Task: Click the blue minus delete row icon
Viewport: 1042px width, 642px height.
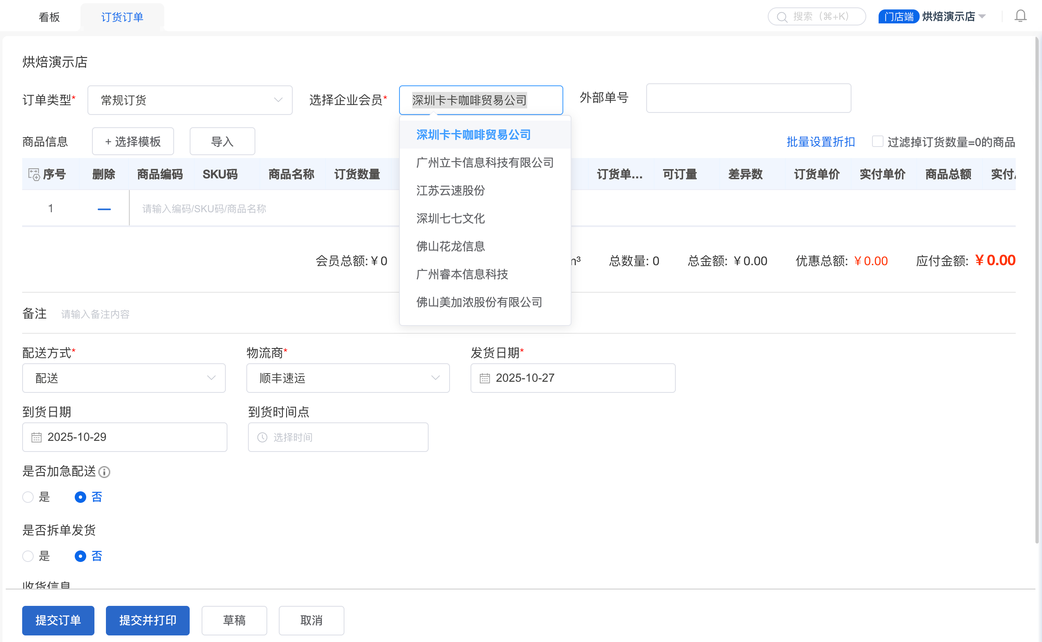Action: tap(104, 209)
